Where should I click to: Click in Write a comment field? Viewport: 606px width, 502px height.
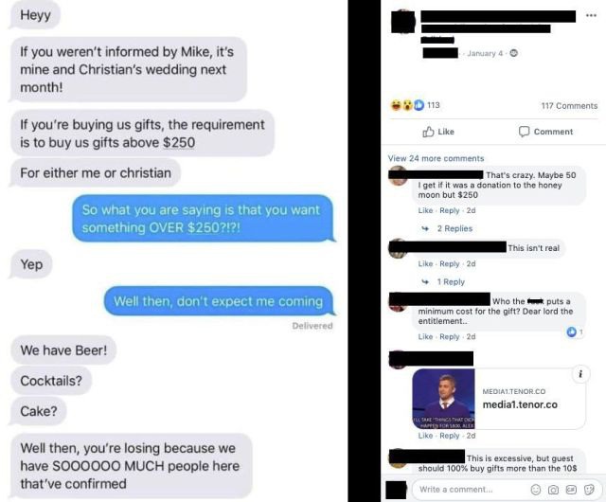pos(470,490)
